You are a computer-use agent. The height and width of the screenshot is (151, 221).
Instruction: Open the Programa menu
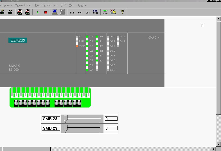point(6,5)
